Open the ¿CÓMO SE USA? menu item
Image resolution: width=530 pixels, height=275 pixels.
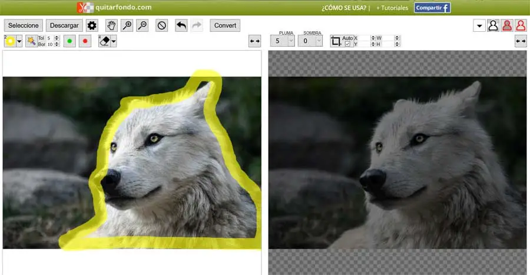pos(345,8)
